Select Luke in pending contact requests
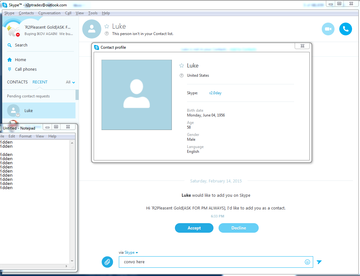The image size is (360, 276). (x=39, y=110)
